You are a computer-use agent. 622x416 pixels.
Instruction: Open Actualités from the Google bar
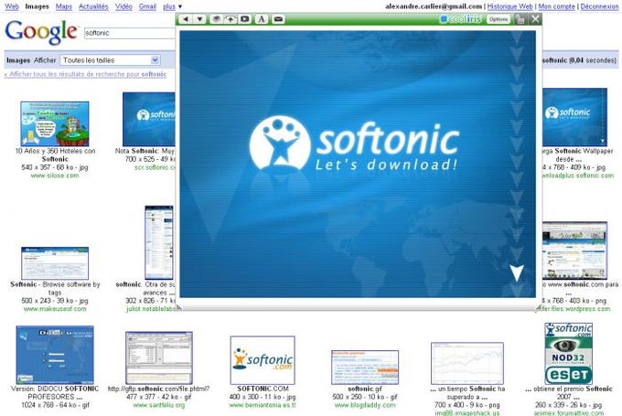point(93,6)
